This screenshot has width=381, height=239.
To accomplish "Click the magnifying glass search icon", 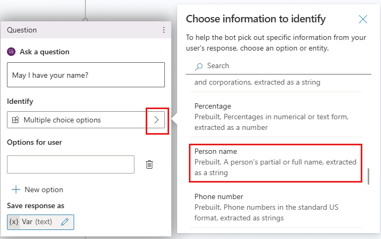I will click(x=199, y=66).
